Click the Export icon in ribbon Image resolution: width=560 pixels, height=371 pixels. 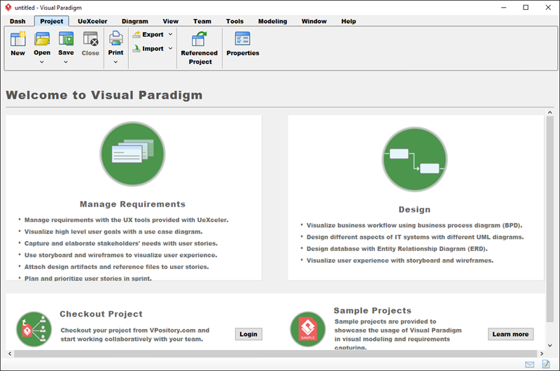(136, 34)
